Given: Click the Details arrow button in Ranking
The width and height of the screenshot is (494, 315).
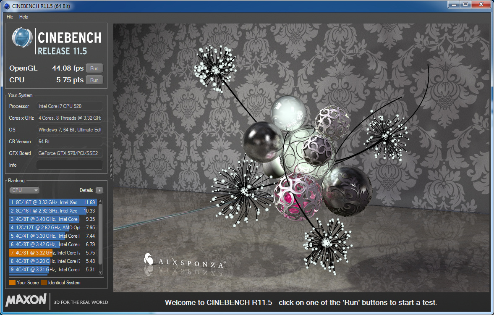Looking at the screenshot, I should [x=99, y=190].
